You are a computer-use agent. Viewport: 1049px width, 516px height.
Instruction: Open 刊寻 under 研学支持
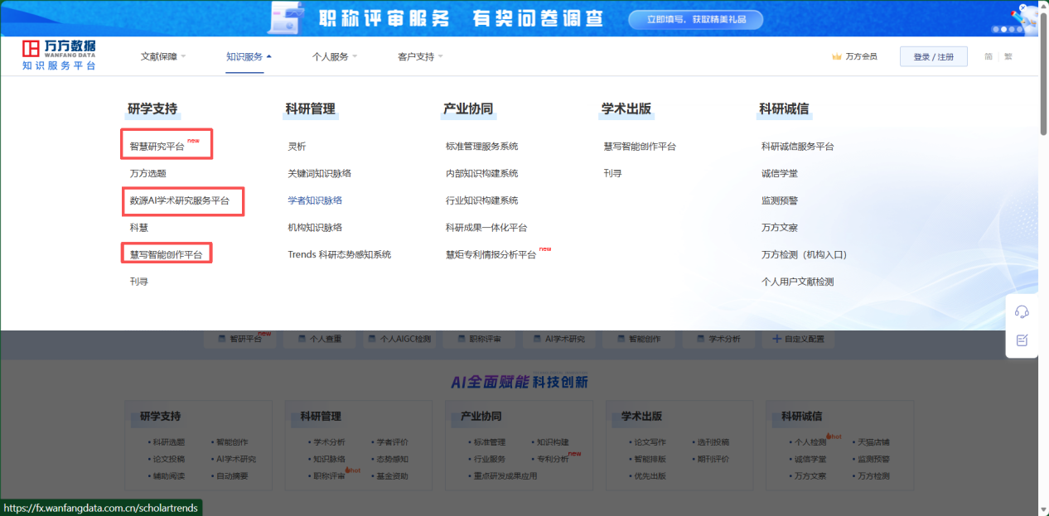[x=138, y=282]
